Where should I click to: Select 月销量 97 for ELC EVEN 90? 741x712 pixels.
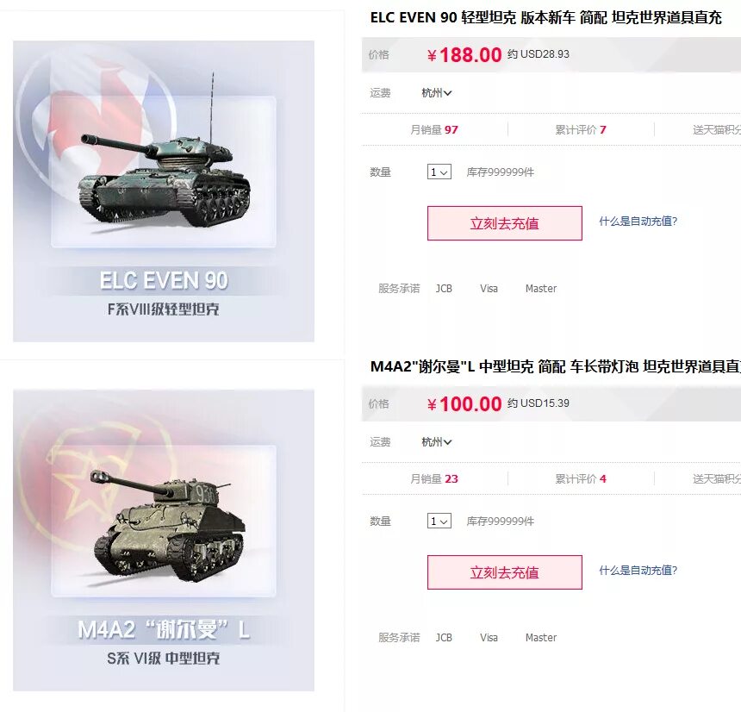pos(433,129)
